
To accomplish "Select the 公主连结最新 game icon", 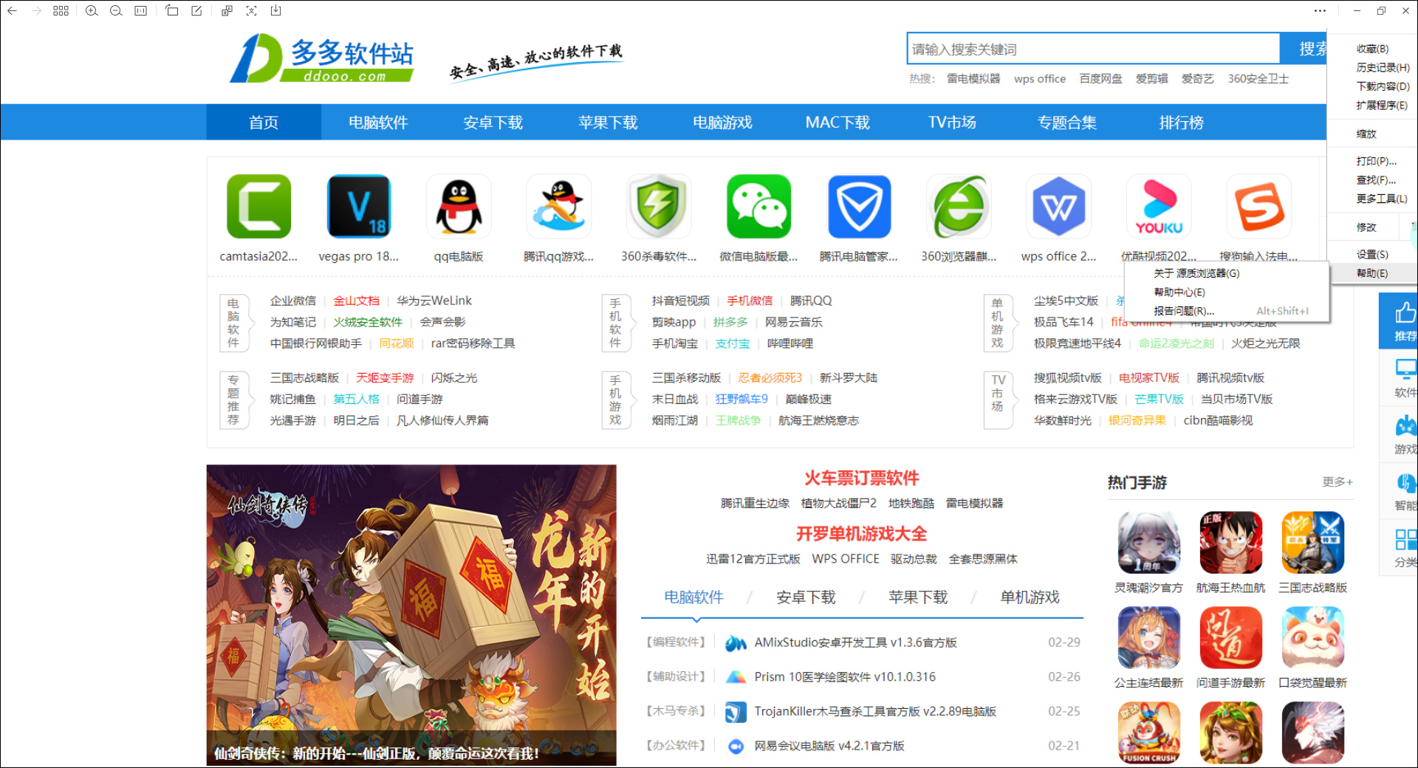I will tap(1148, 637).
